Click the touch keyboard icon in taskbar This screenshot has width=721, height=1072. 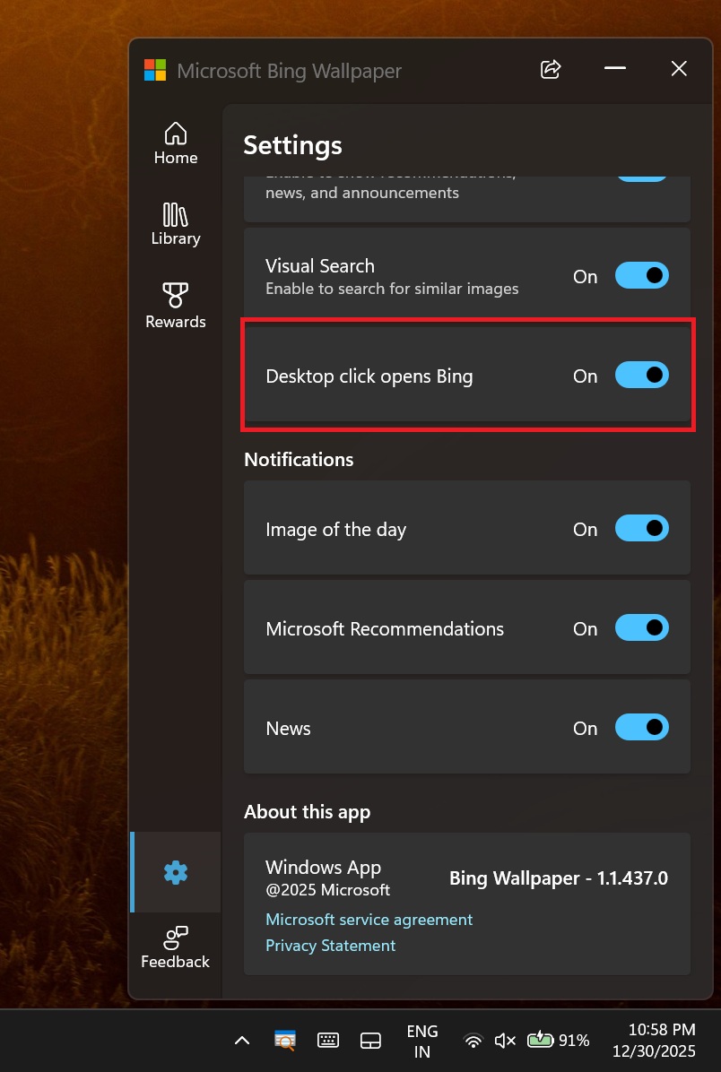[x=327, y=1040]
